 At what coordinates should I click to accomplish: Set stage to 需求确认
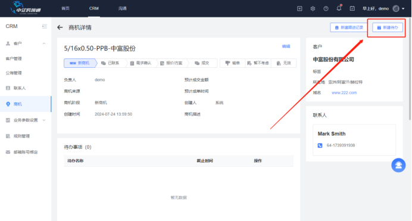coord(141,63)
